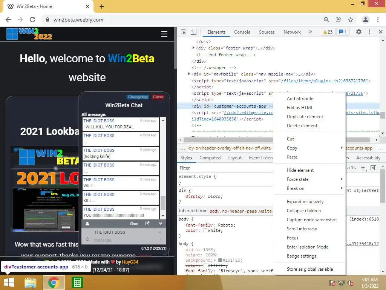Click the styles Filter input field
This screenshot has height=290, width=386.
[x=225, y=168]
